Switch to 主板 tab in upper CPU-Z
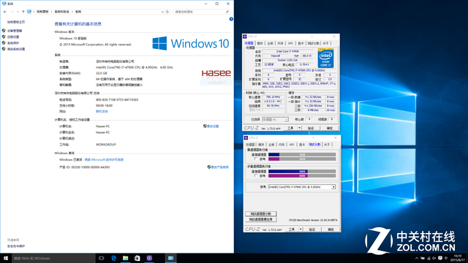 coord(270,44)
